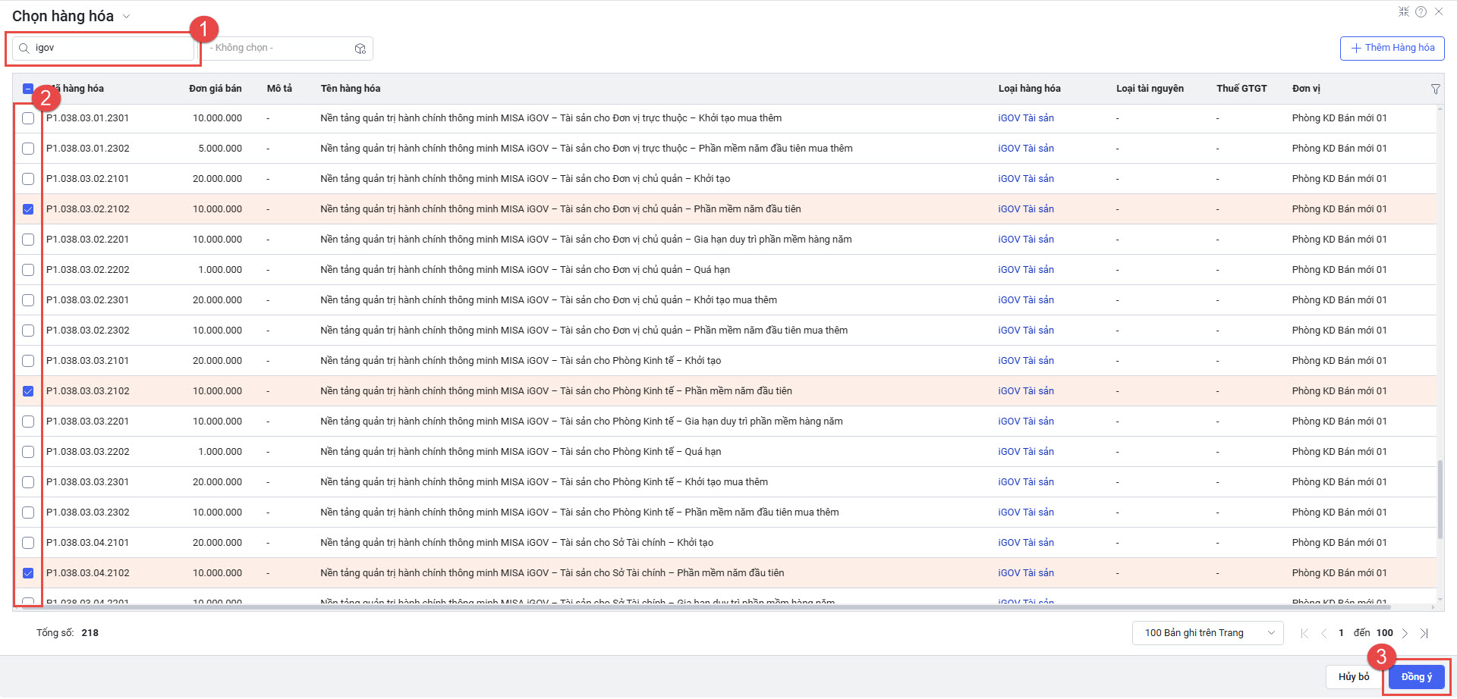
Task: Jump to the last page arrow
Action: [x=1424, y=633]
